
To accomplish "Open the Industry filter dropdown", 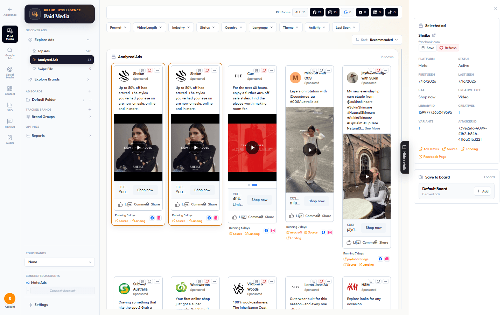I will (x=181, y=27).
